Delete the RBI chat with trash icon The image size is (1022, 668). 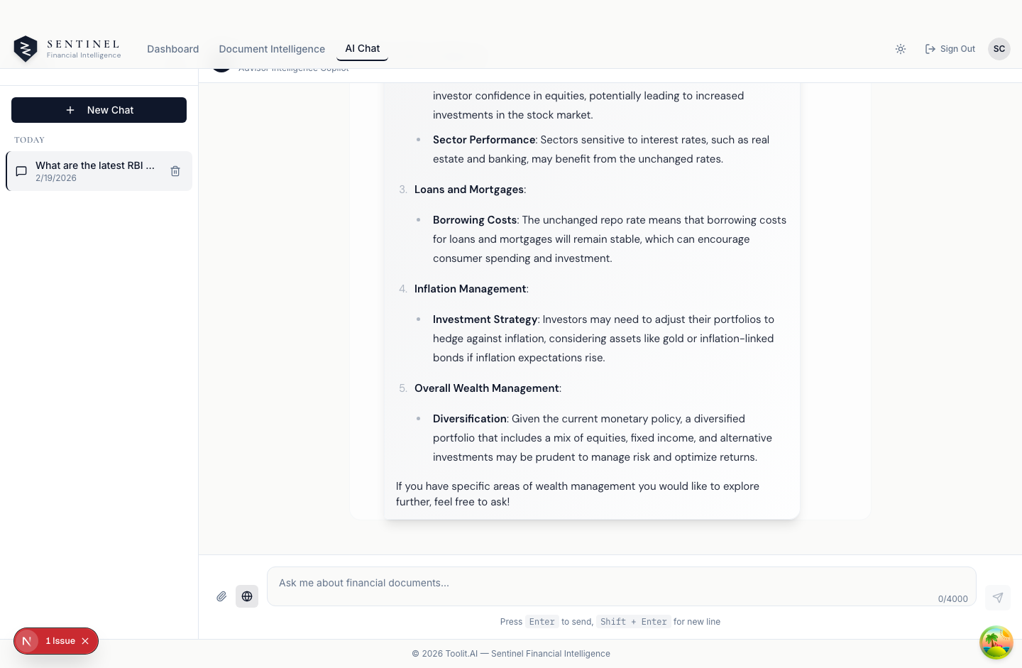tap(175, 171)
